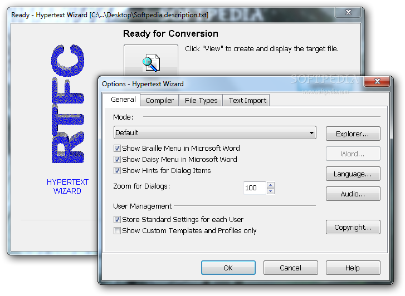Open the File Types tab

pos(201,100)
